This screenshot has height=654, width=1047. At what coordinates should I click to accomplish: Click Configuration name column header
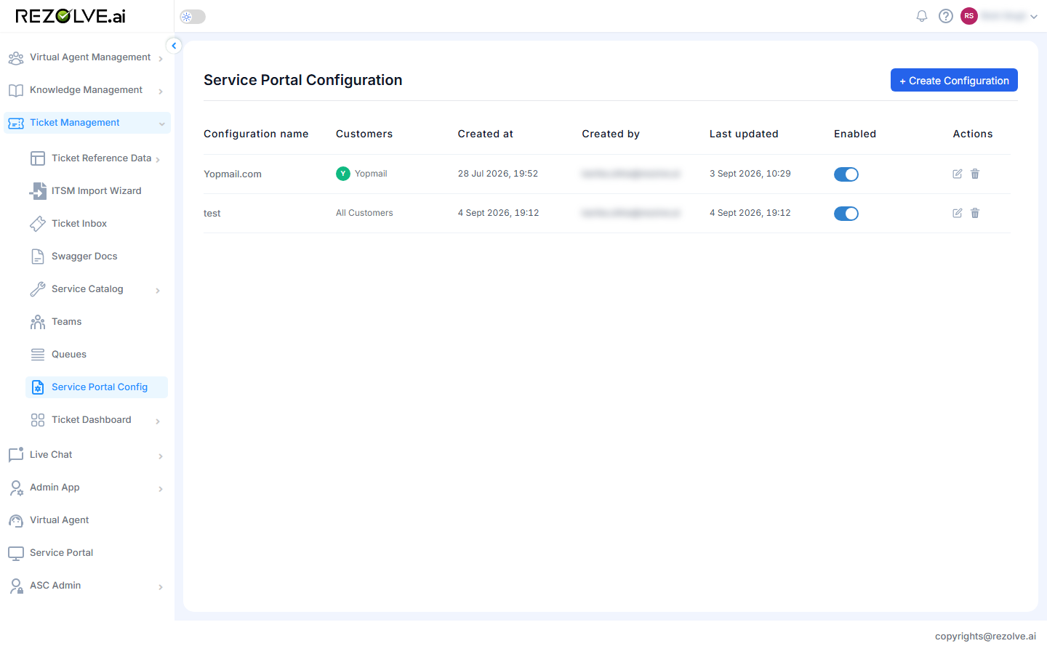click(x=256, y=134)
